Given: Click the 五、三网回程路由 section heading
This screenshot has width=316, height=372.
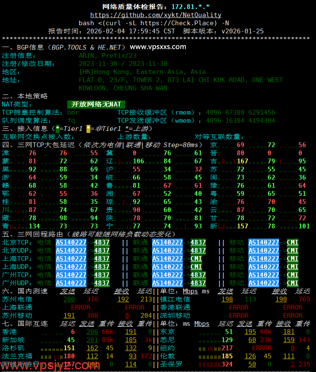Looking at the screenshot, I should coord(33,234).
